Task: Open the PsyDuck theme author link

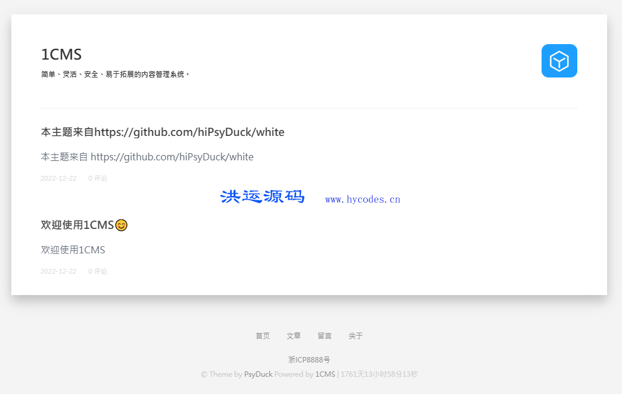Action: (x=259, y=374)
